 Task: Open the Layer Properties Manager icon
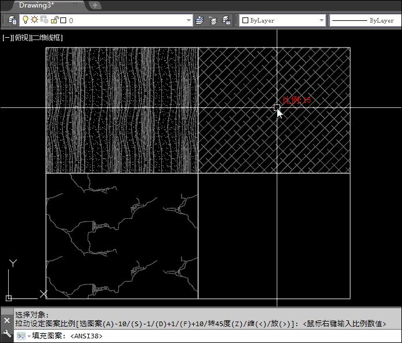click(x=12, y=20)
